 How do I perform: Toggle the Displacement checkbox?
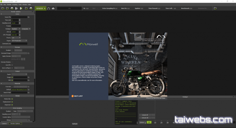pyautogui.click(x=12, y=101)
